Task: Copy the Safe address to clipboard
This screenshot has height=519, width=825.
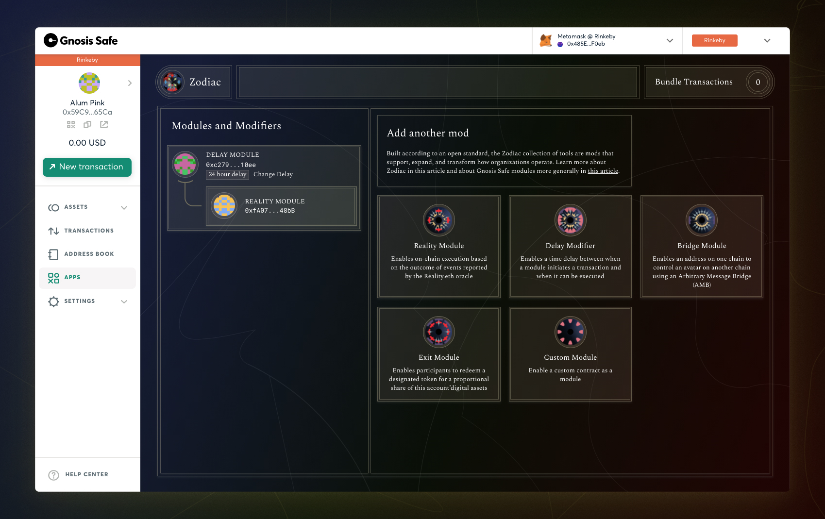Action: (x=87, y=124)
